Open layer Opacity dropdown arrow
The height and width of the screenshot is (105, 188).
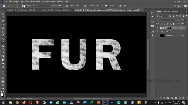[x=186, y=20]
